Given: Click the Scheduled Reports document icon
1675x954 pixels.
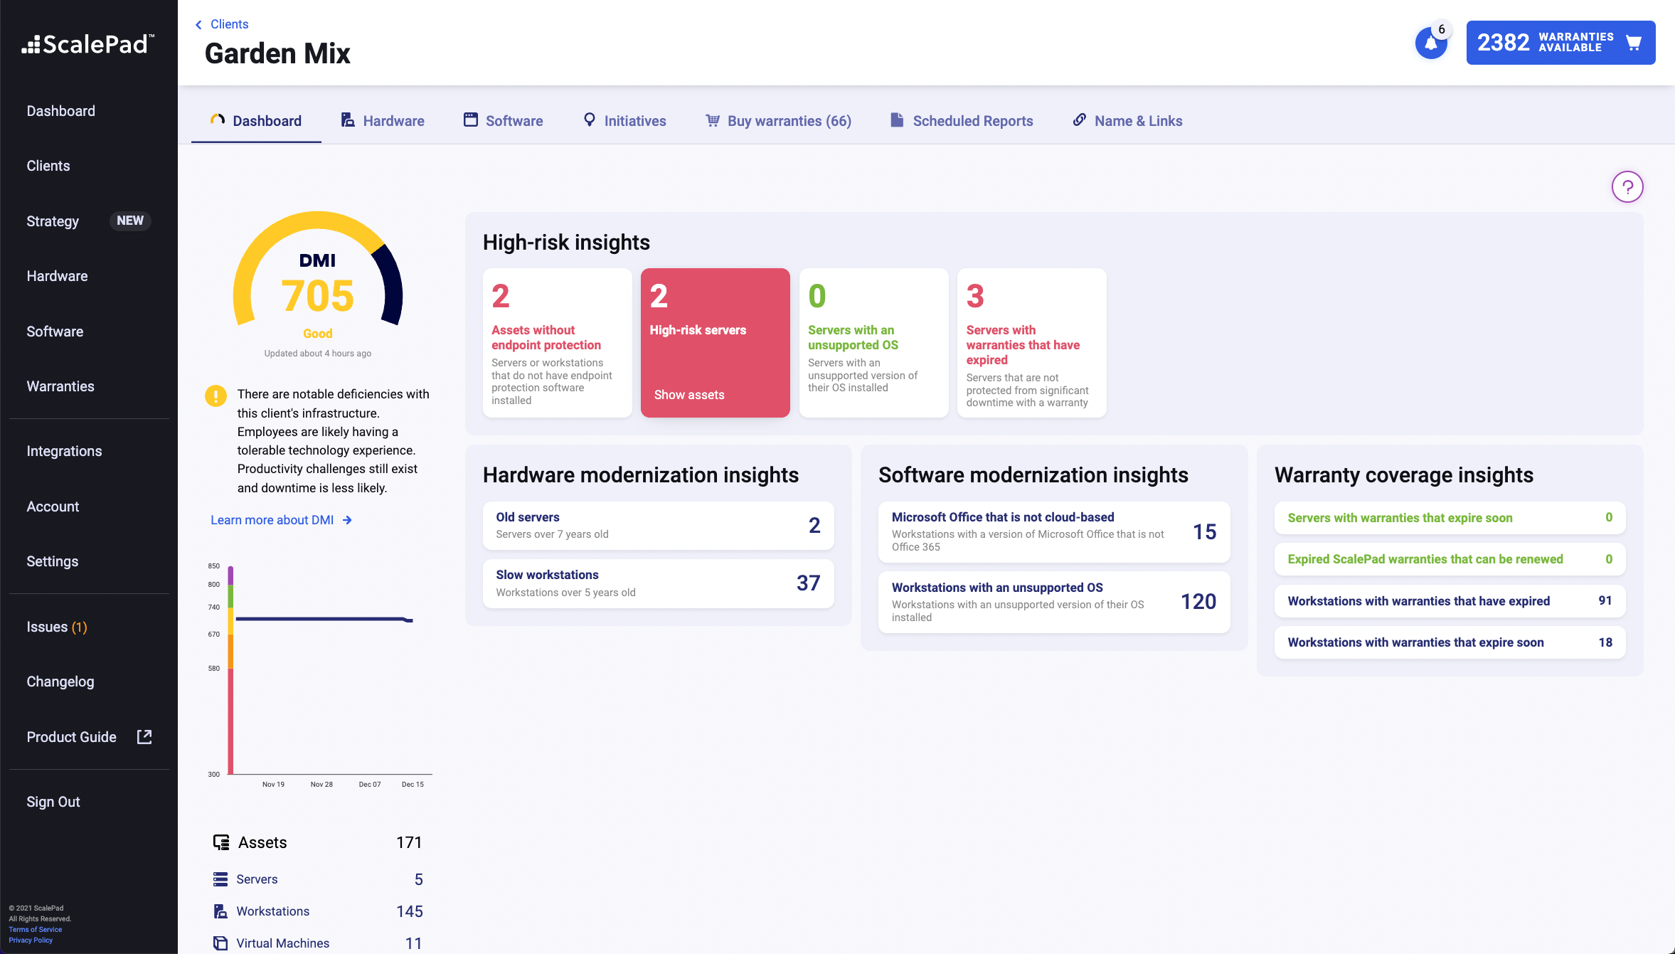Looking at the screenshot, I should coord(897,120).
